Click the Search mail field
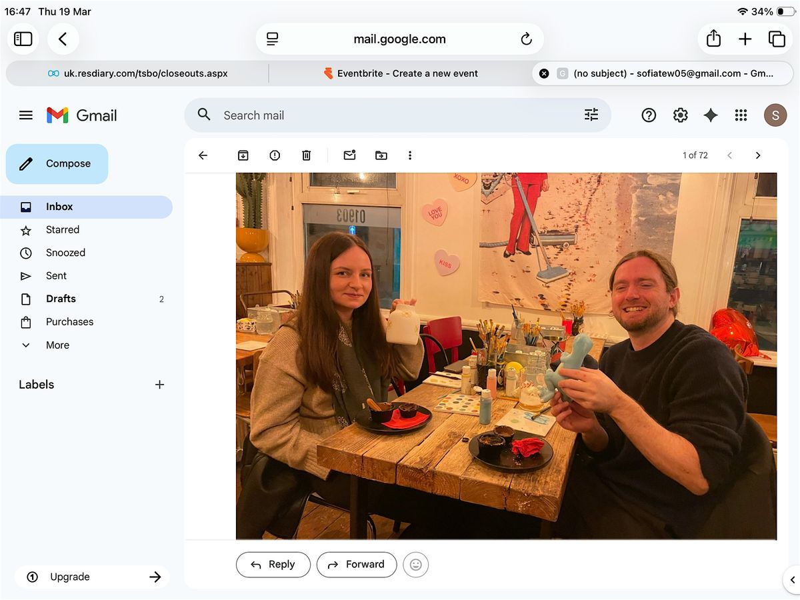 (x=393, y=115)
